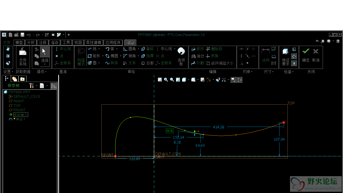
Task: Switch to the 注释 ribbon tab
Action: [x=43, y=42]
